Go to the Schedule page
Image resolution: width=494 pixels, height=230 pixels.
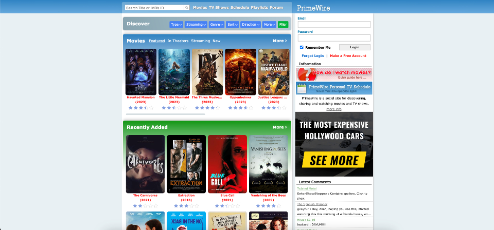(240, 8)
